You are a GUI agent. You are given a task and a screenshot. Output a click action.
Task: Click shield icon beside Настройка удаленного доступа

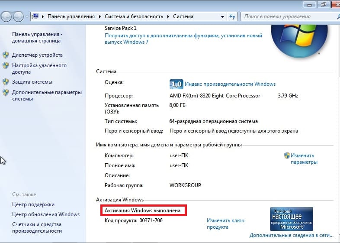[6, 65]
